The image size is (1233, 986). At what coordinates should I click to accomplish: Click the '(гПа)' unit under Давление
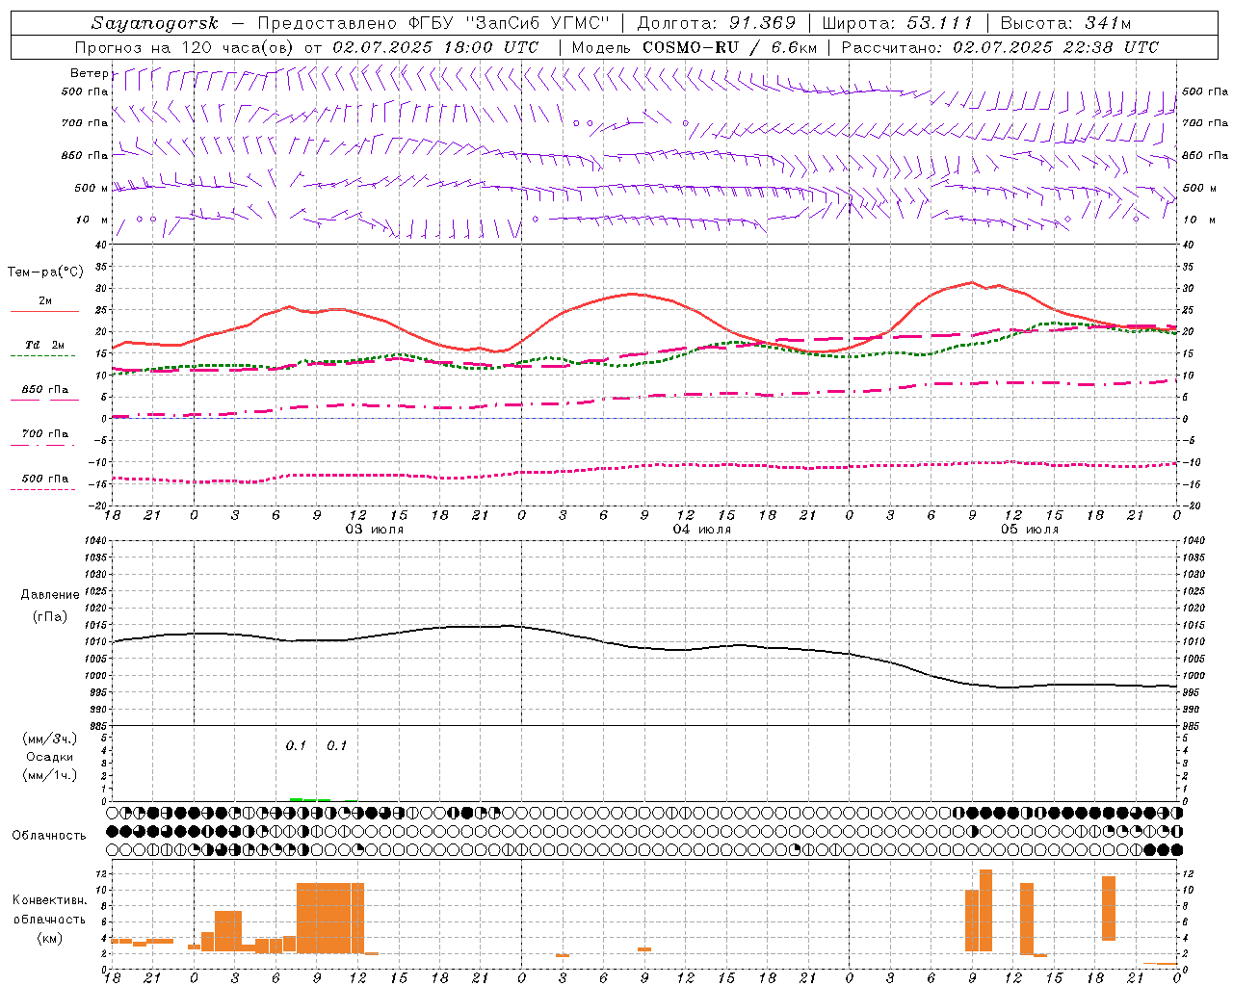point(50,616)
